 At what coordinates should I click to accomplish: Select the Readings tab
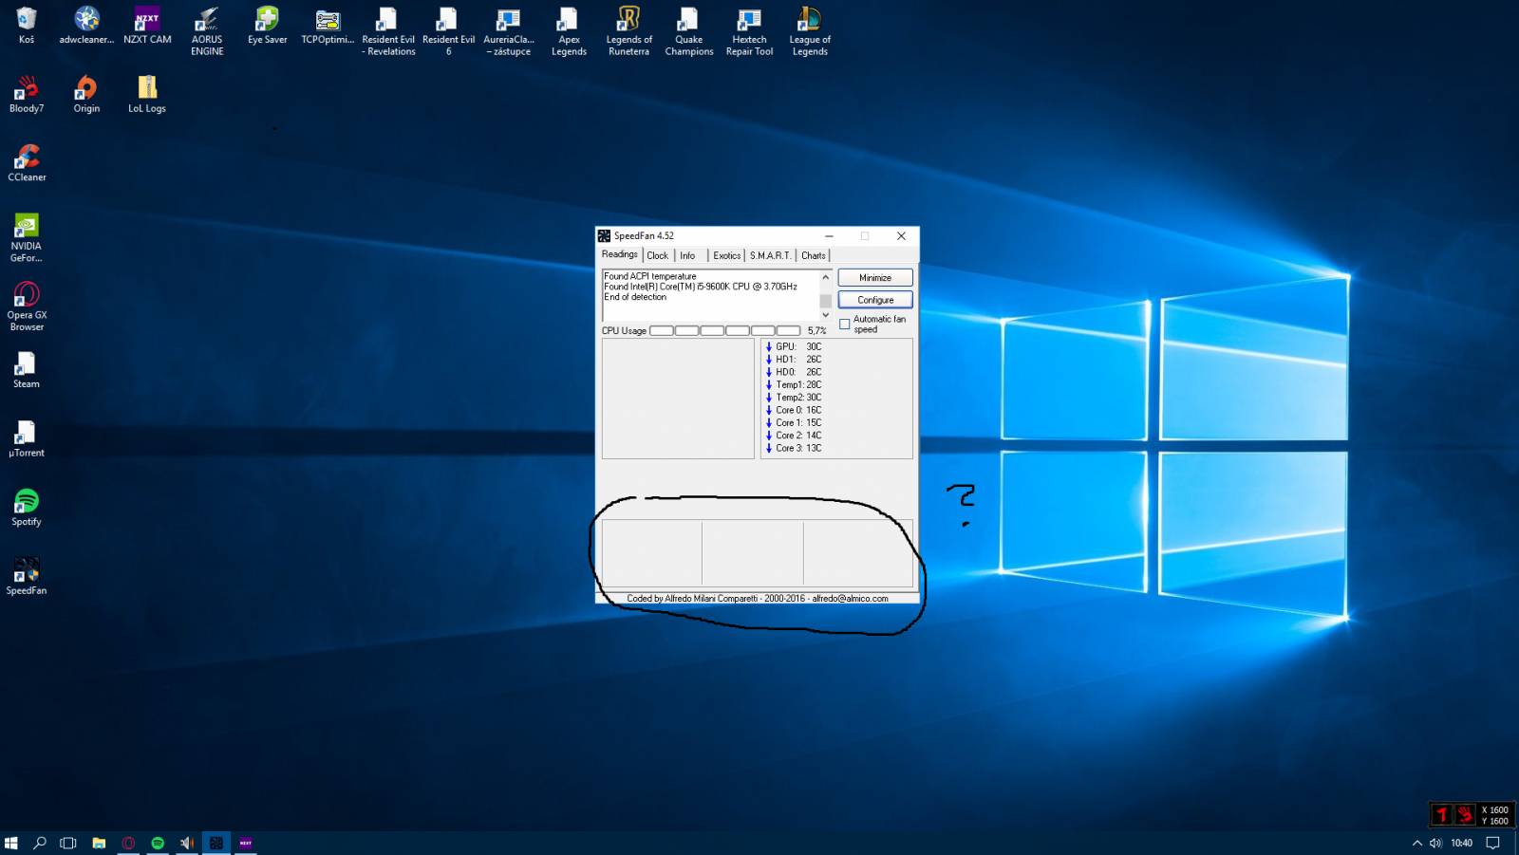[619, 254]
